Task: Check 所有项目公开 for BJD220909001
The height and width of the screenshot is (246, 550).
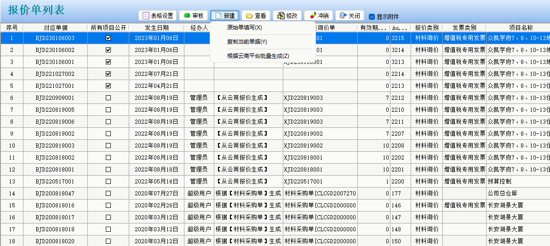Action: [108, 97]
